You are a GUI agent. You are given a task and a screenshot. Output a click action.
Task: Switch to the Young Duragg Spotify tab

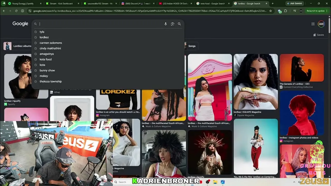click(23, 4)
